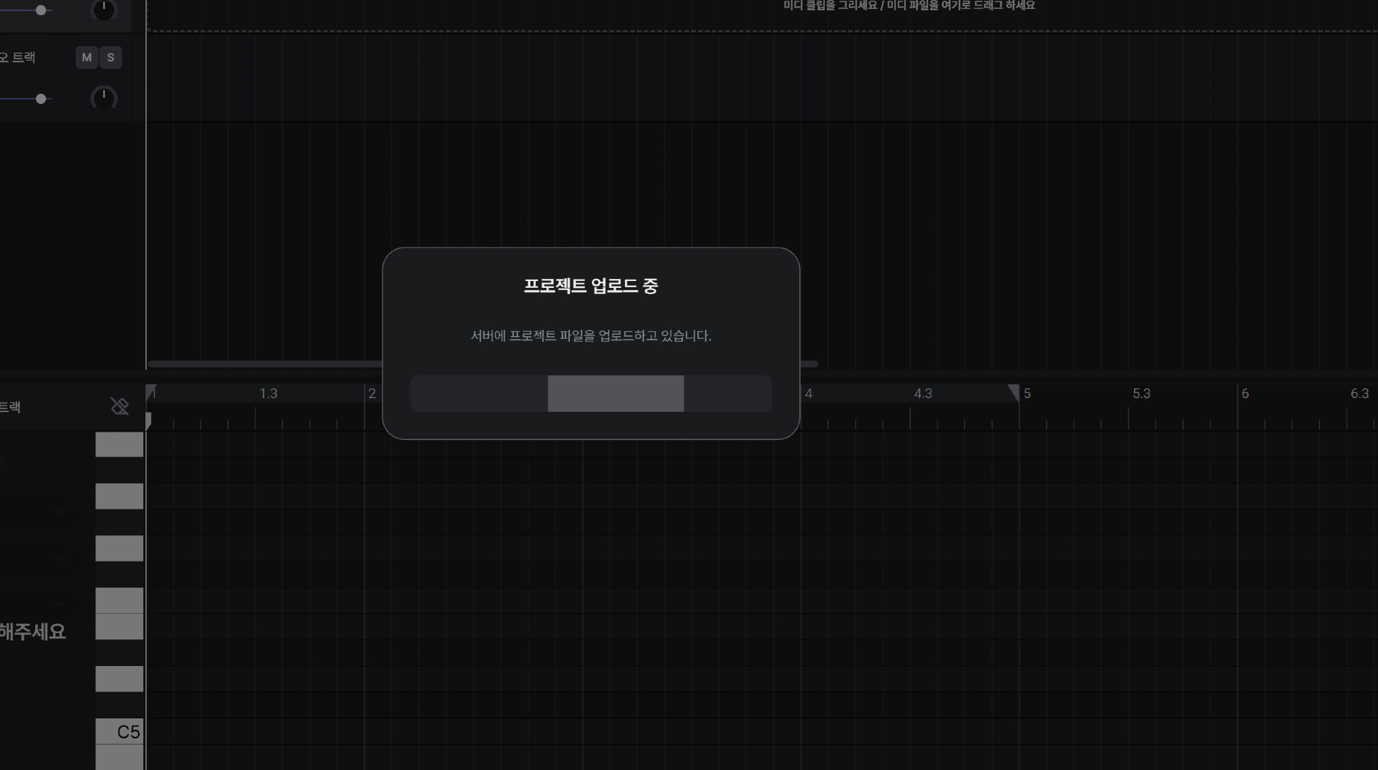Click the topmost track volume slider handle
This screenshot has height=770, width=1378.
point(41,10)
